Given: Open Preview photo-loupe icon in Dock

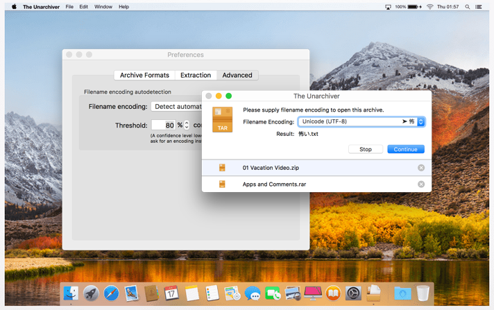Looking at the screenshot, I should (293, 293).
